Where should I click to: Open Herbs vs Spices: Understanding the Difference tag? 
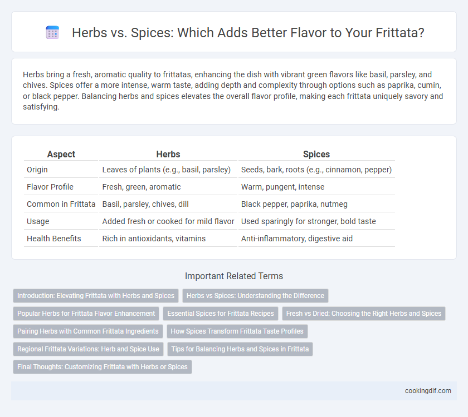pos(255,296)
